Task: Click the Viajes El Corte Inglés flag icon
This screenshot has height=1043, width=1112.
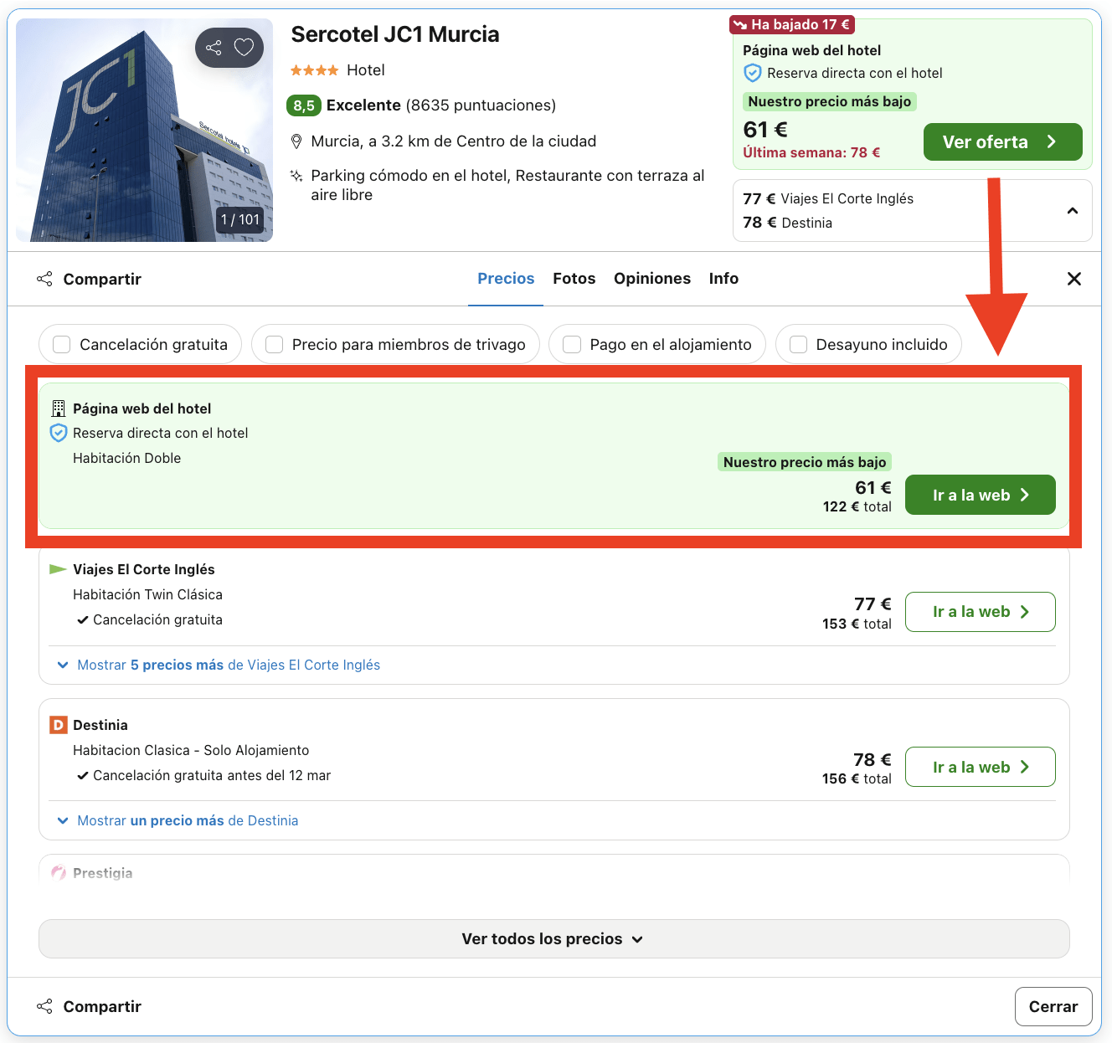Action: (58, 569)
